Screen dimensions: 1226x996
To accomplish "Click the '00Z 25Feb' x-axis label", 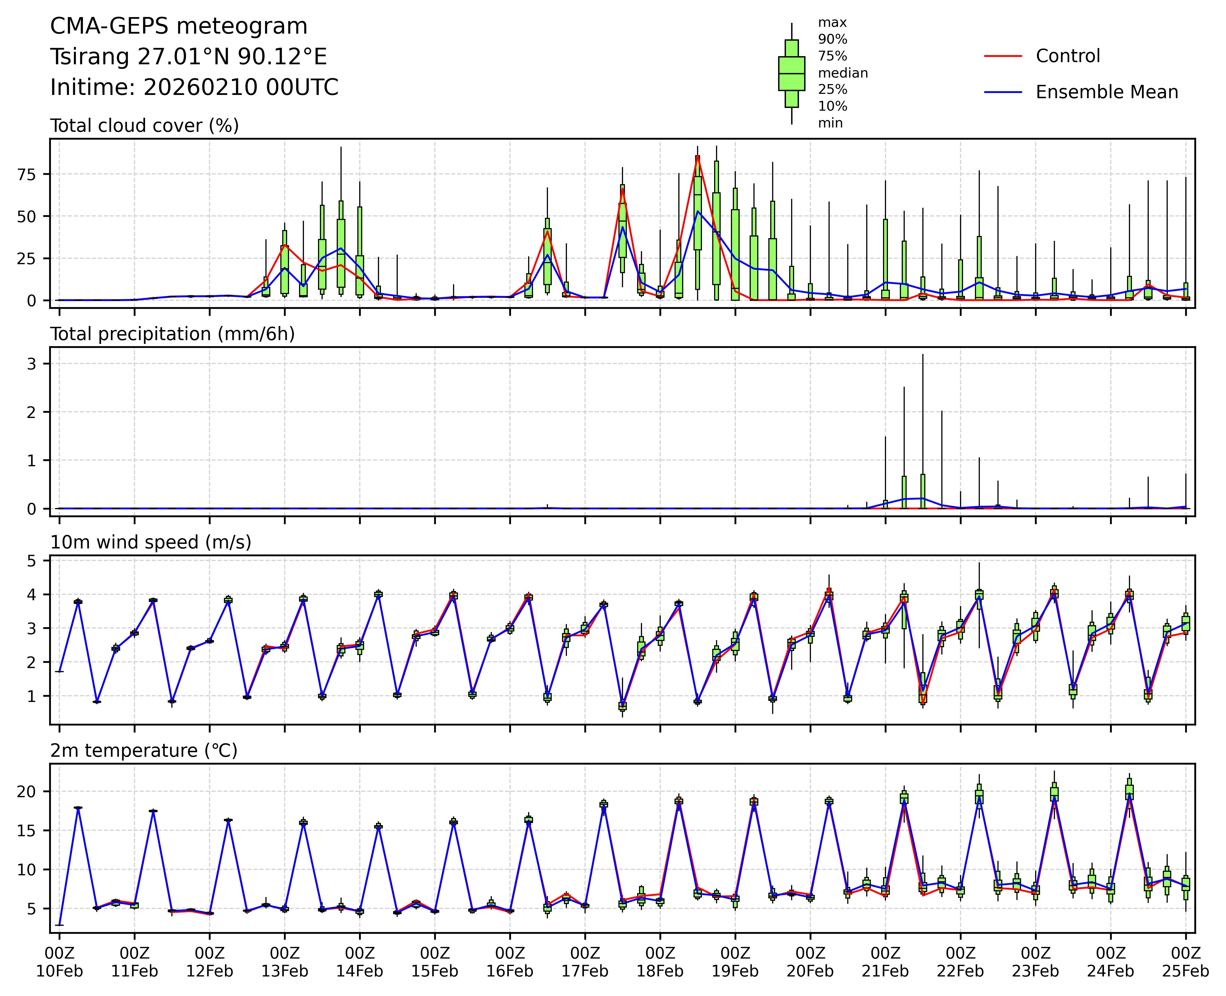I will 1185,962.
